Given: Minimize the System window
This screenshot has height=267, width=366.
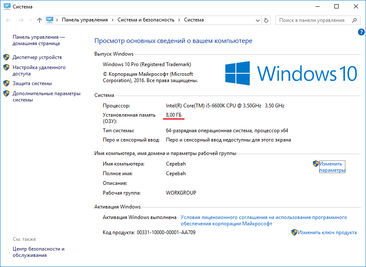Looking at the screenshot, I should point(317,7).
